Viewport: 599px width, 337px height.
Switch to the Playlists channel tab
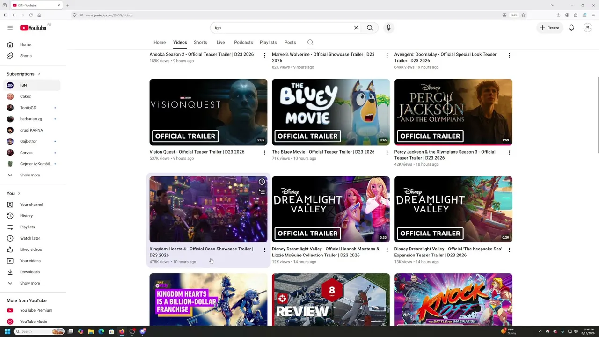pyautogui.click(x=268, y=42)
